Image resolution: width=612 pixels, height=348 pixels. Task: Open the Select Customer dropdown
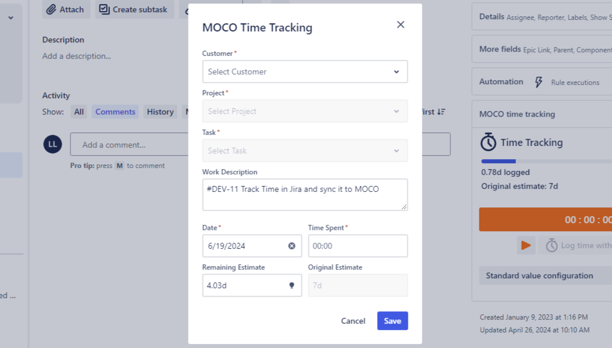[305, 71]
